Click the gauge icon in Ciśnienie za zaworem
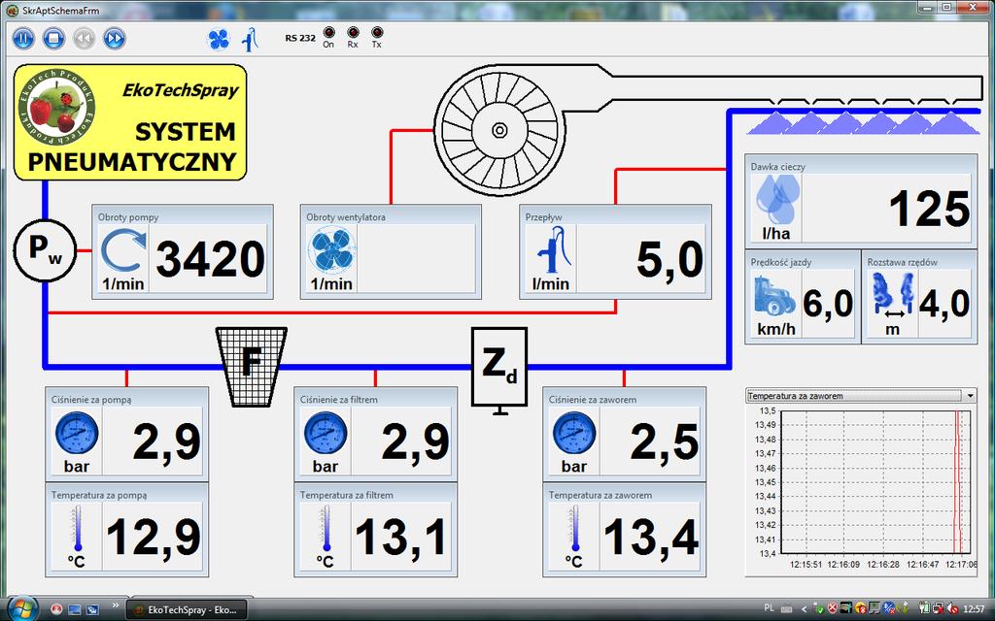This screenshot has height=621, width=995. [x=574, y=434]
